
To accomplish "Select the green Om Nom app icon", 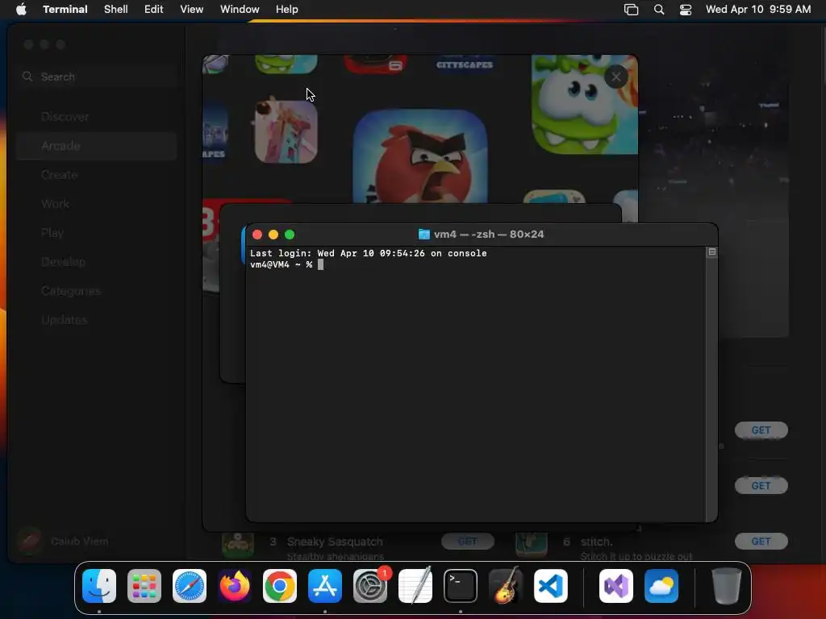I will (584, 105).
